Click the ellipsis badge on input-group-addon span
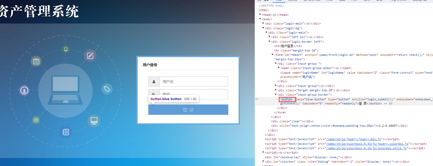 (x=337, y=68)
